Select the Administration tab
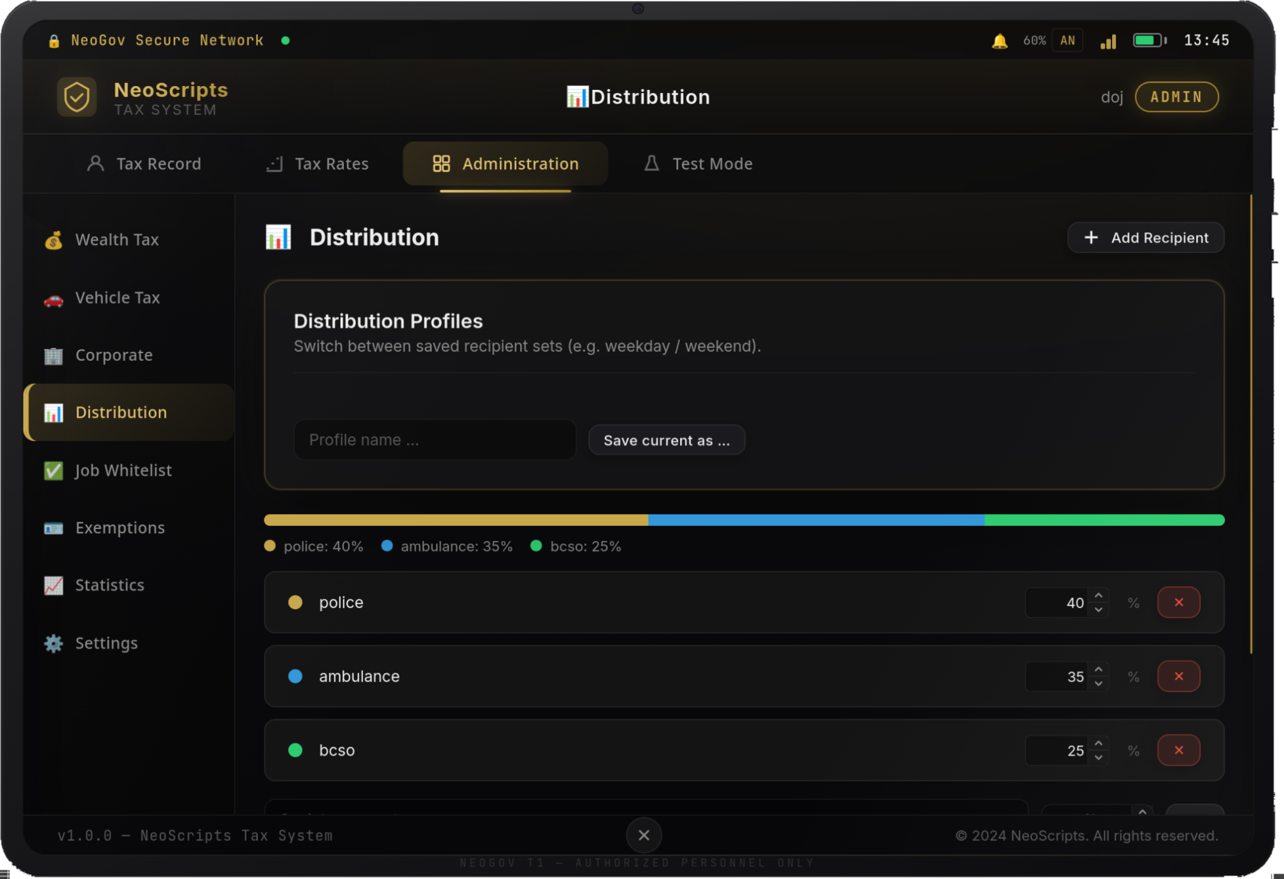Screen dimensions: 1284x879 [x=505, y=164]
